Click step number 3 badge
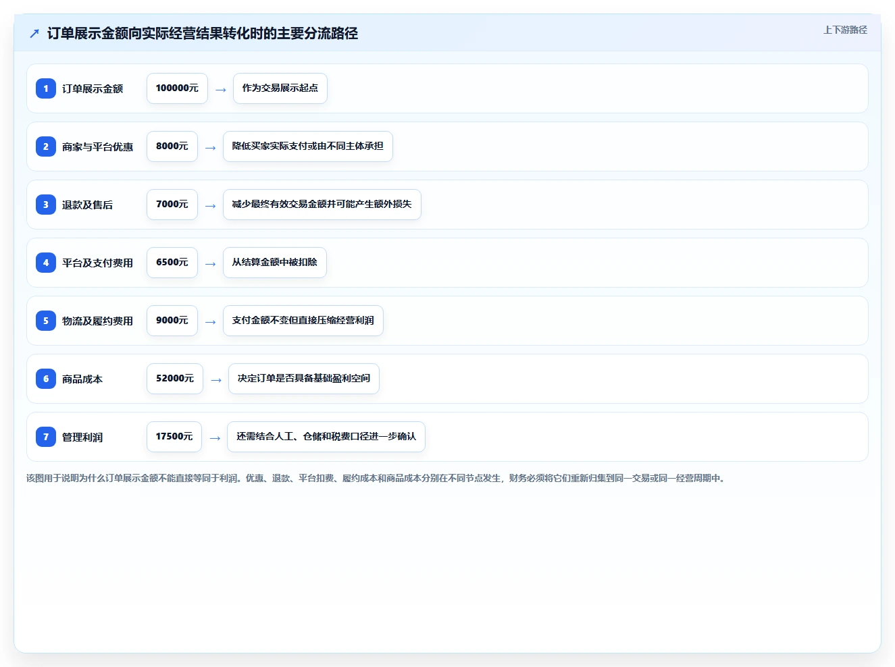895x667 pixels. pyautogui.click(x=46, y=205)
